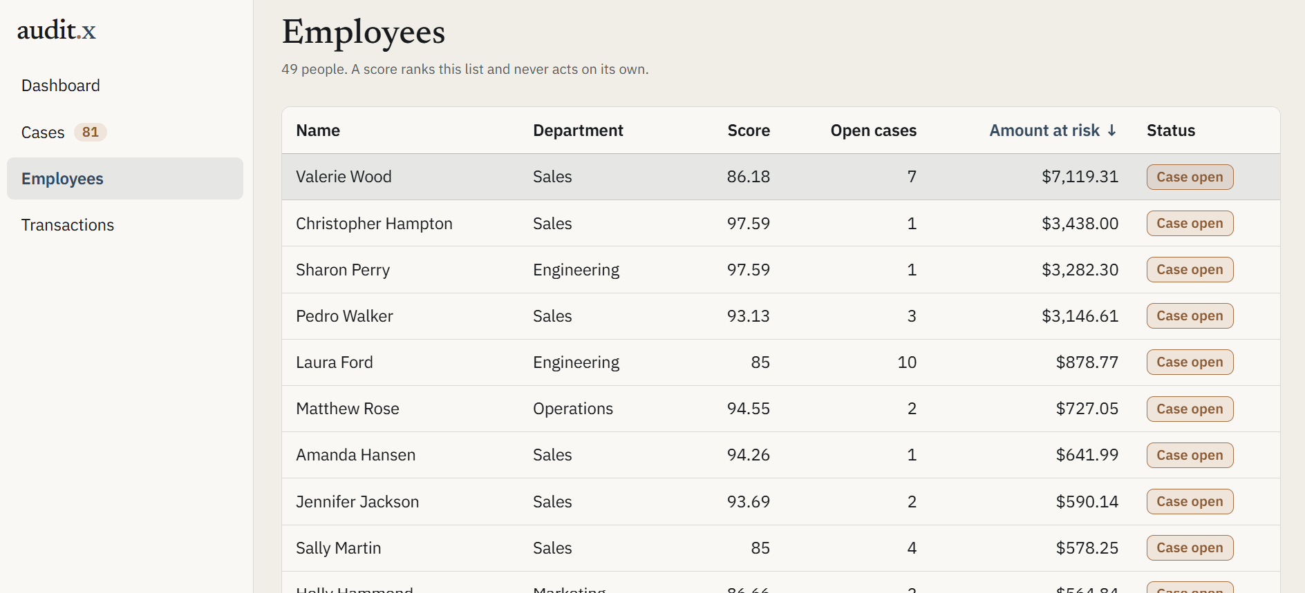Viewport: 1305px width, 593px height.
Task: Click the open cases value 10
Action: pos(907,362)
